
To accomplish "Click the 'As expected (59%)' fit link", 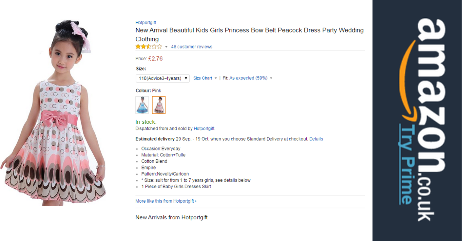I will coord(248,78).
